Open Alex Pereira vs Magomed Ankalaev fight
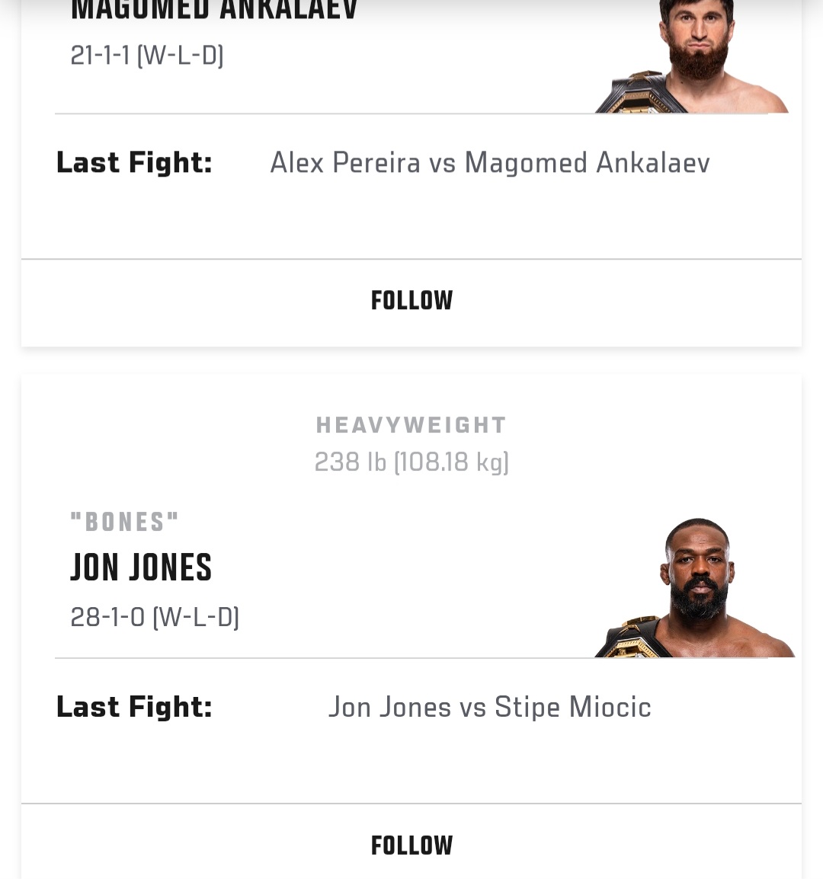 pyautogui.click(x=490, y=163)
